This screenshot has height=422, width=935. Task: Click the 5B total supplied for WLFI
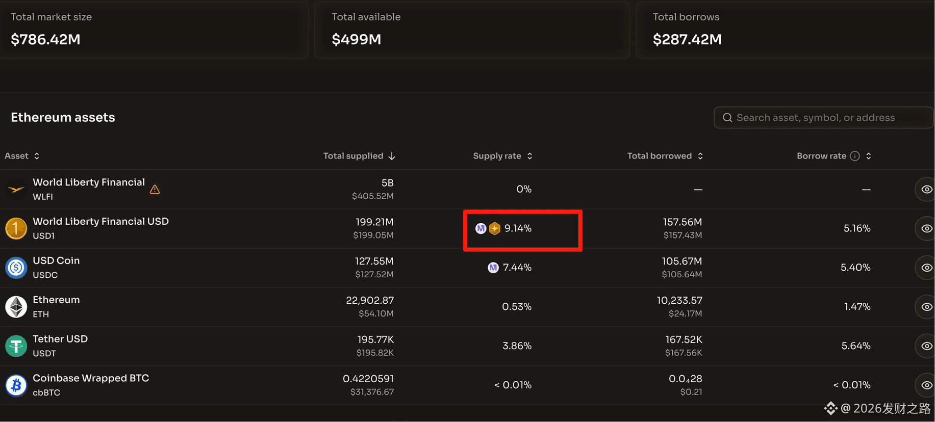coord(388,183)
